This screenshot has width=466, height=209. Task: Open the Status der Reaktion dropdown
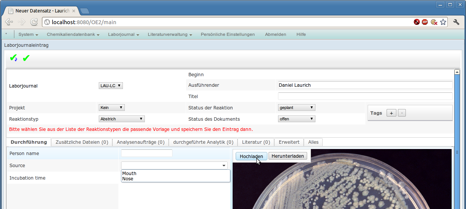[x=296, y=108]
